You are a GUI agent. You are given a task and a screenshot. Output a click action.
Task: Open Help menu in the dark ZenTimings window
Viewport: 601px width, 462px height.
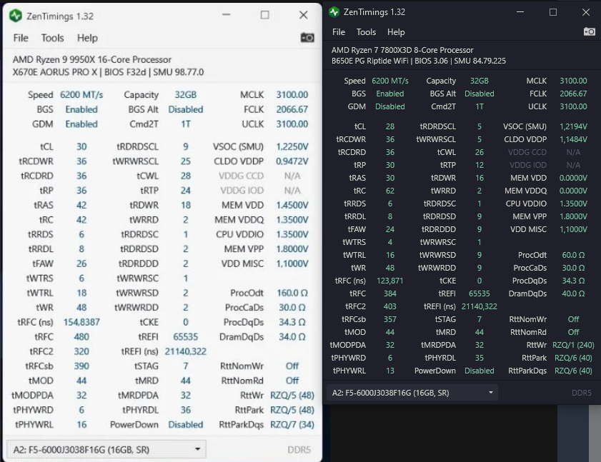(396, 32)
